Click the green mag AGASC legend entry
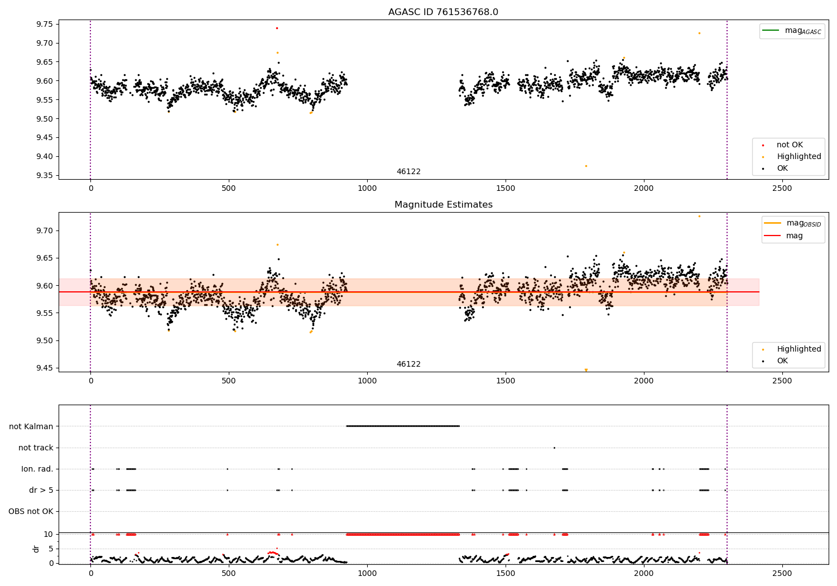This screenshot has height=586, width=837. pyautogui.click(x=792, y=31)
